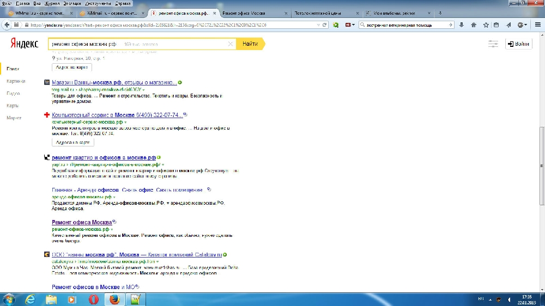Click the search go arrow in Firefox search box
Image resolution: width=545 pixels, height=306 pixels.
451,25
